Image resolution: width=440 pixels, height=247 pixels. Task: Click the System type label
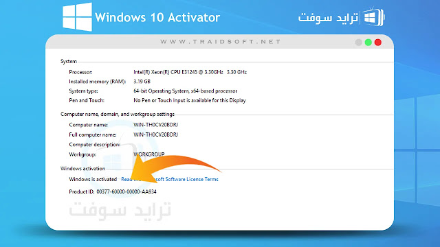pos(83,91)
